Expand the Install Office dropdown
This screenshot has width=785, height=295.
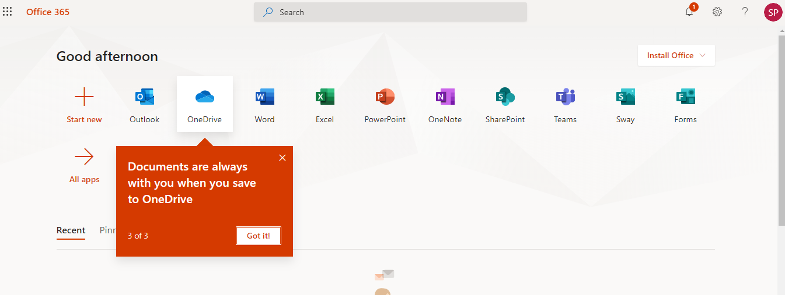click(676, 55)
